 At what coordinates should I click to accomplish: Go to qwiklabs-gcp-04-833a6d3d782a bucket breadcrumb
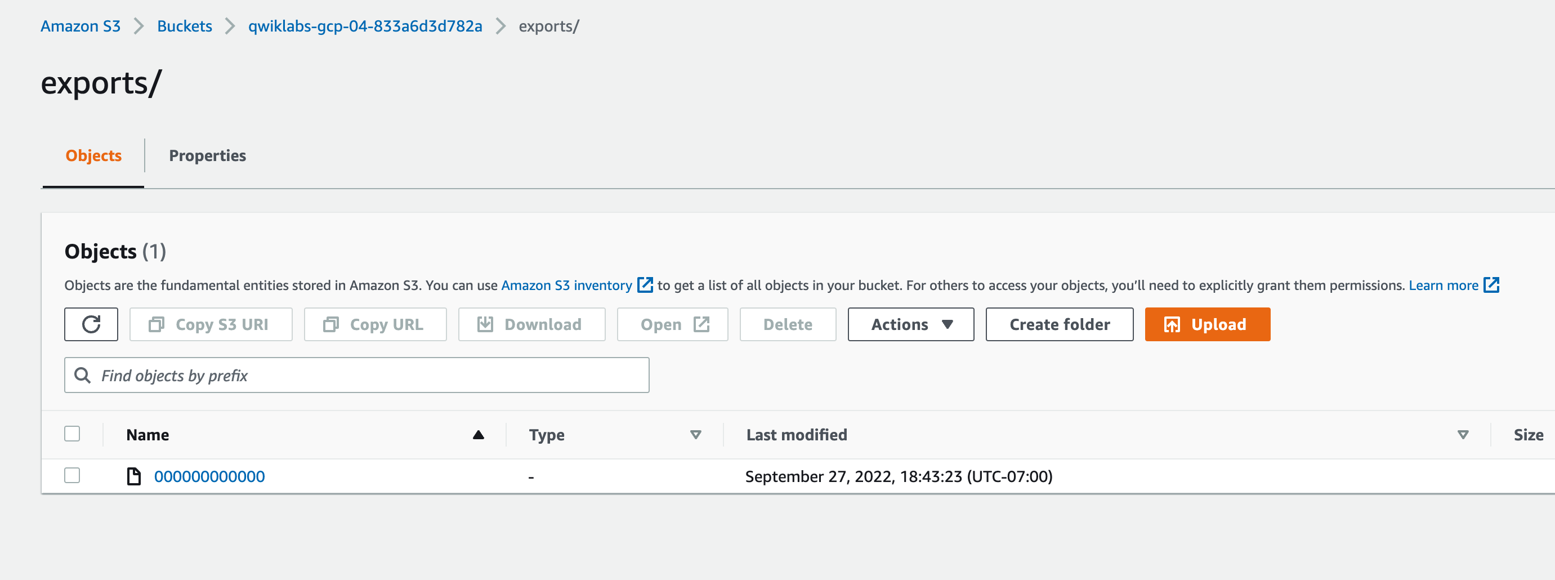click(x=365, y=26)
